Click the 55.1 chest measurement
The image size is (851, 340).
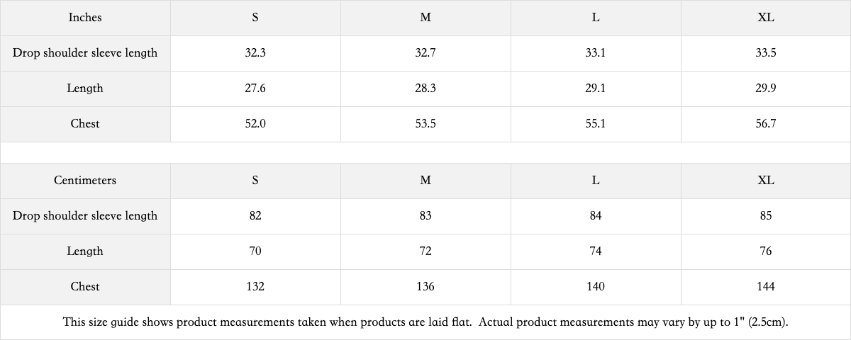click(596, 124)
